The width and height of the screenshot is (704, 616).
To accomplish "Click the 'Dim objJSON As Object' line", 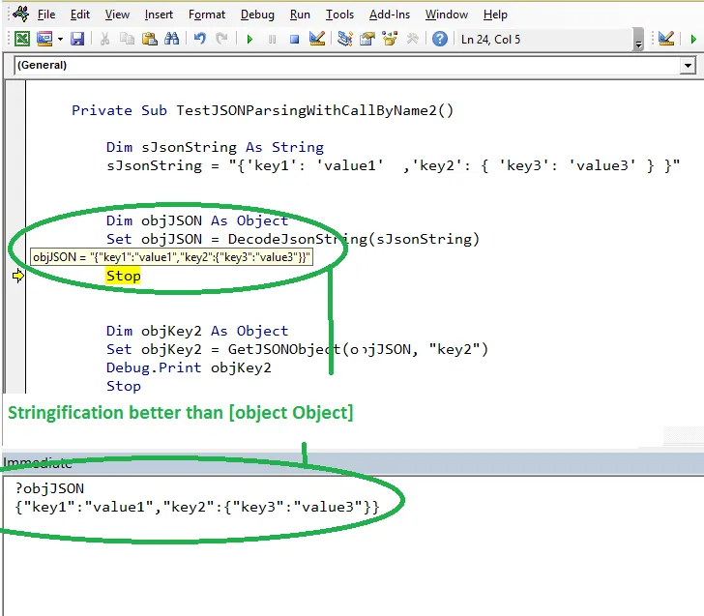I will tap(197, 220).
